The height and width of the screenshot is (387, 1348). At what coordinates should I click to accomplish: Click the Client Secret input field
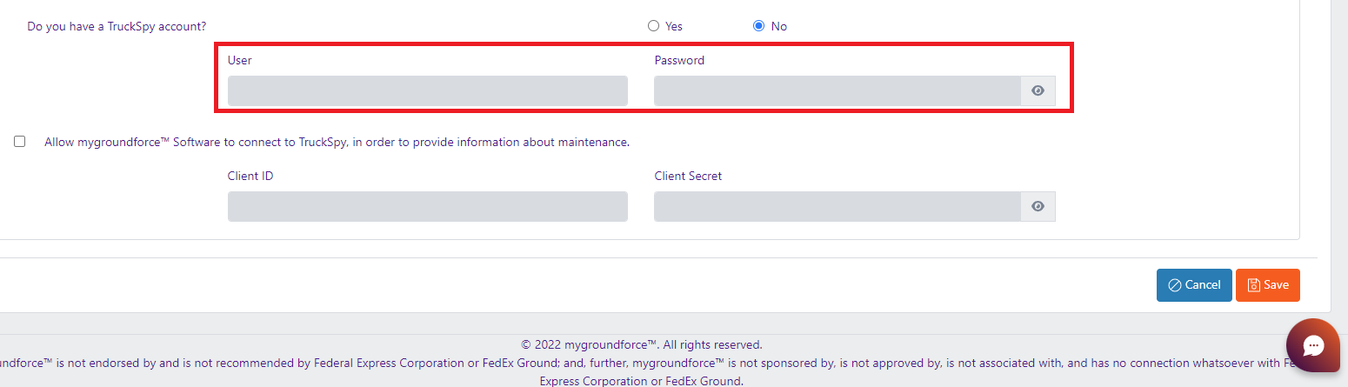tap(837, 207)
